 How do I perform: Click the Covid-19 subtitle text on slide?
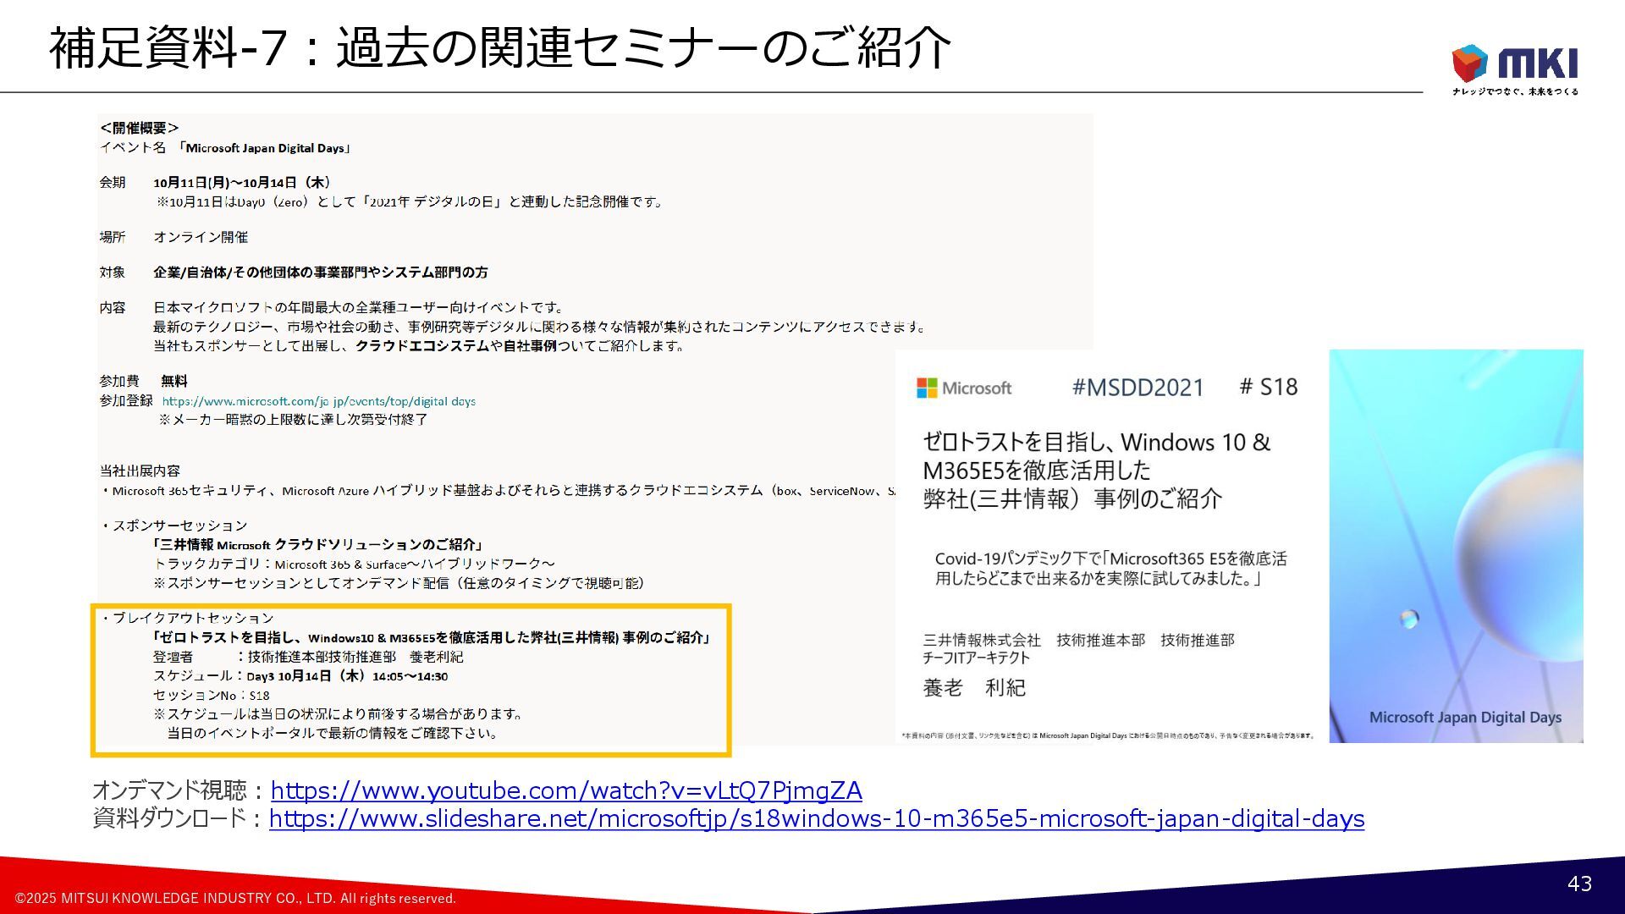1110,569
